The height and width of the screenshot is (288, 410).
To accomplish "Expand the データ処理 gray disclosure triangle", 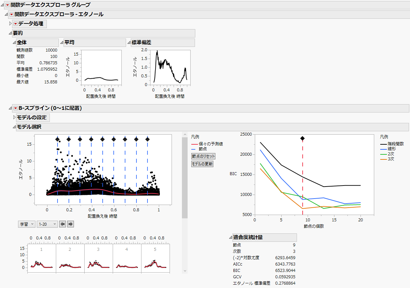I will pos(10,24).
